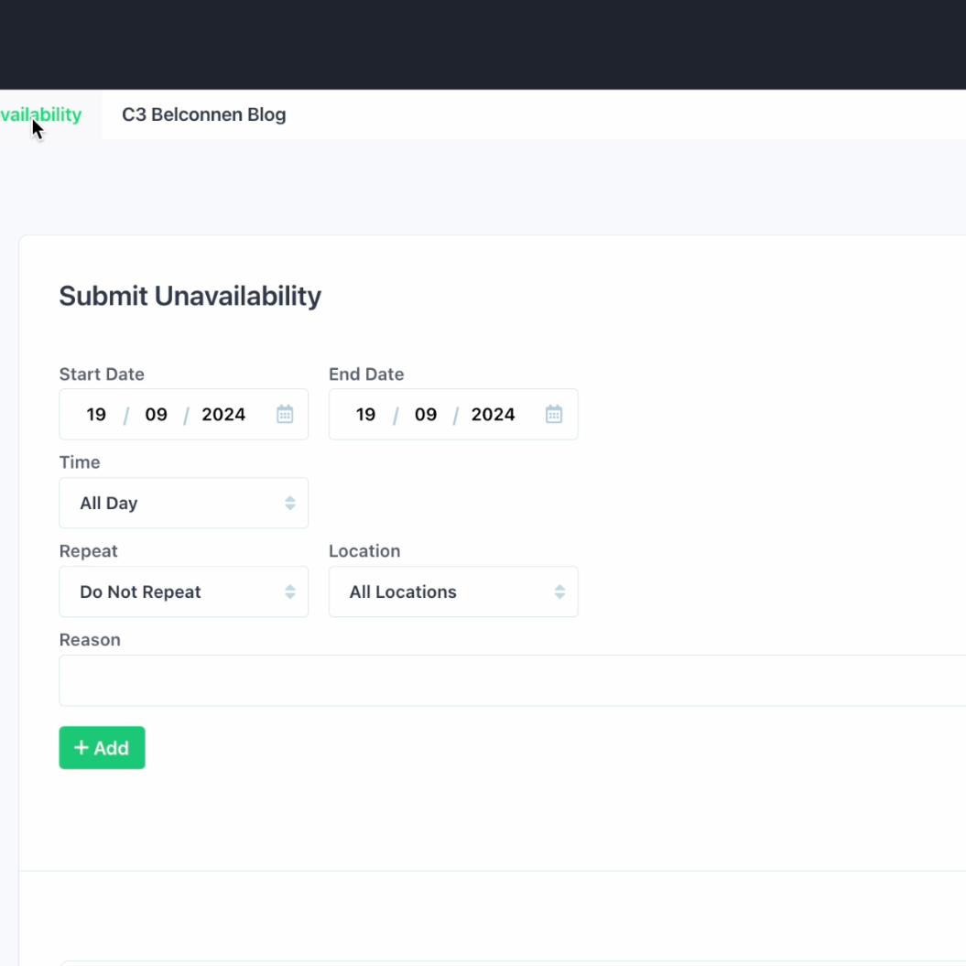966x966 pixels.
Task: Open the C3 Belconnen Blog tab
Action: coord(204,114)
